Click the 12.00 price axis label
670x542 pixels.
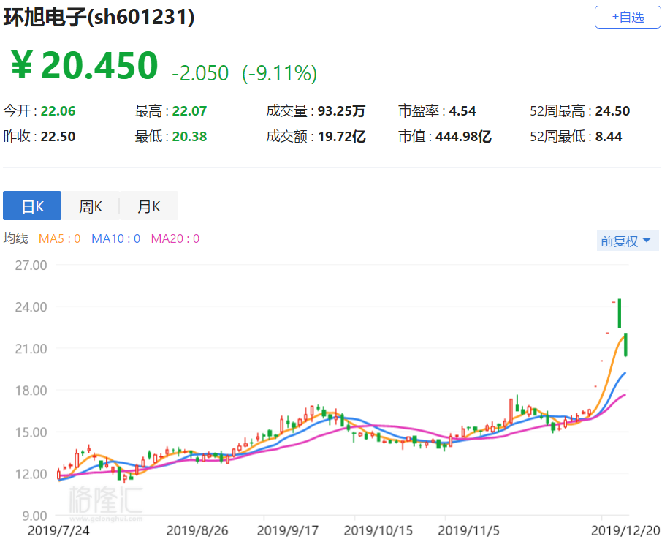(x=31, y=474)
